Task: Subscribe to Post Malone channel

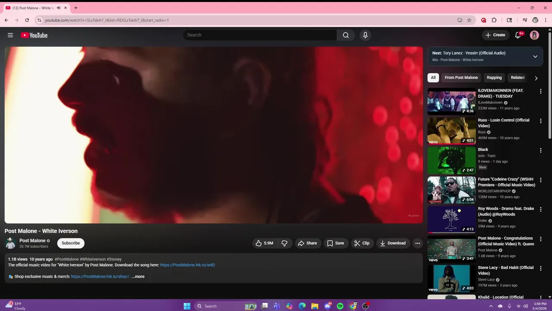Action: [x=71, y=243]
